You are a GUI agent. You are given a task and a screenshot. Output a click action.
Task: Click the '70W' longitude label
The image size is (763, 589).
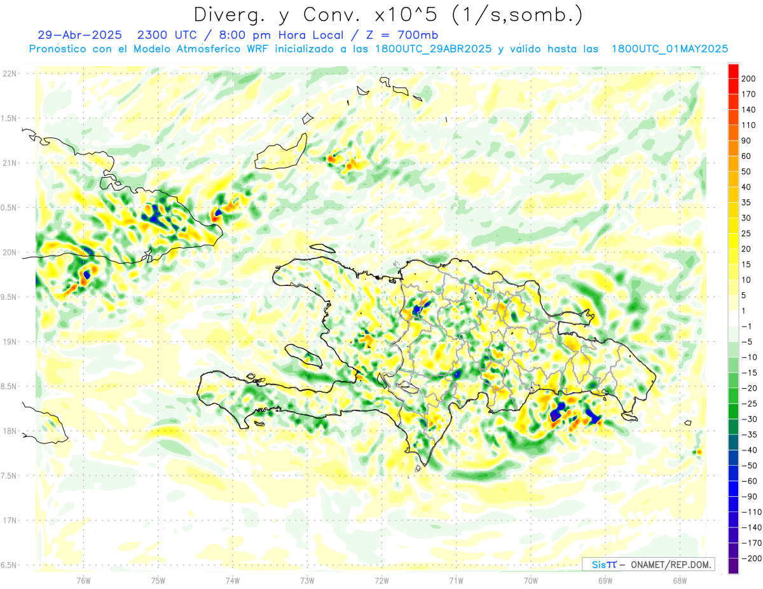click(x=531, y=580)
